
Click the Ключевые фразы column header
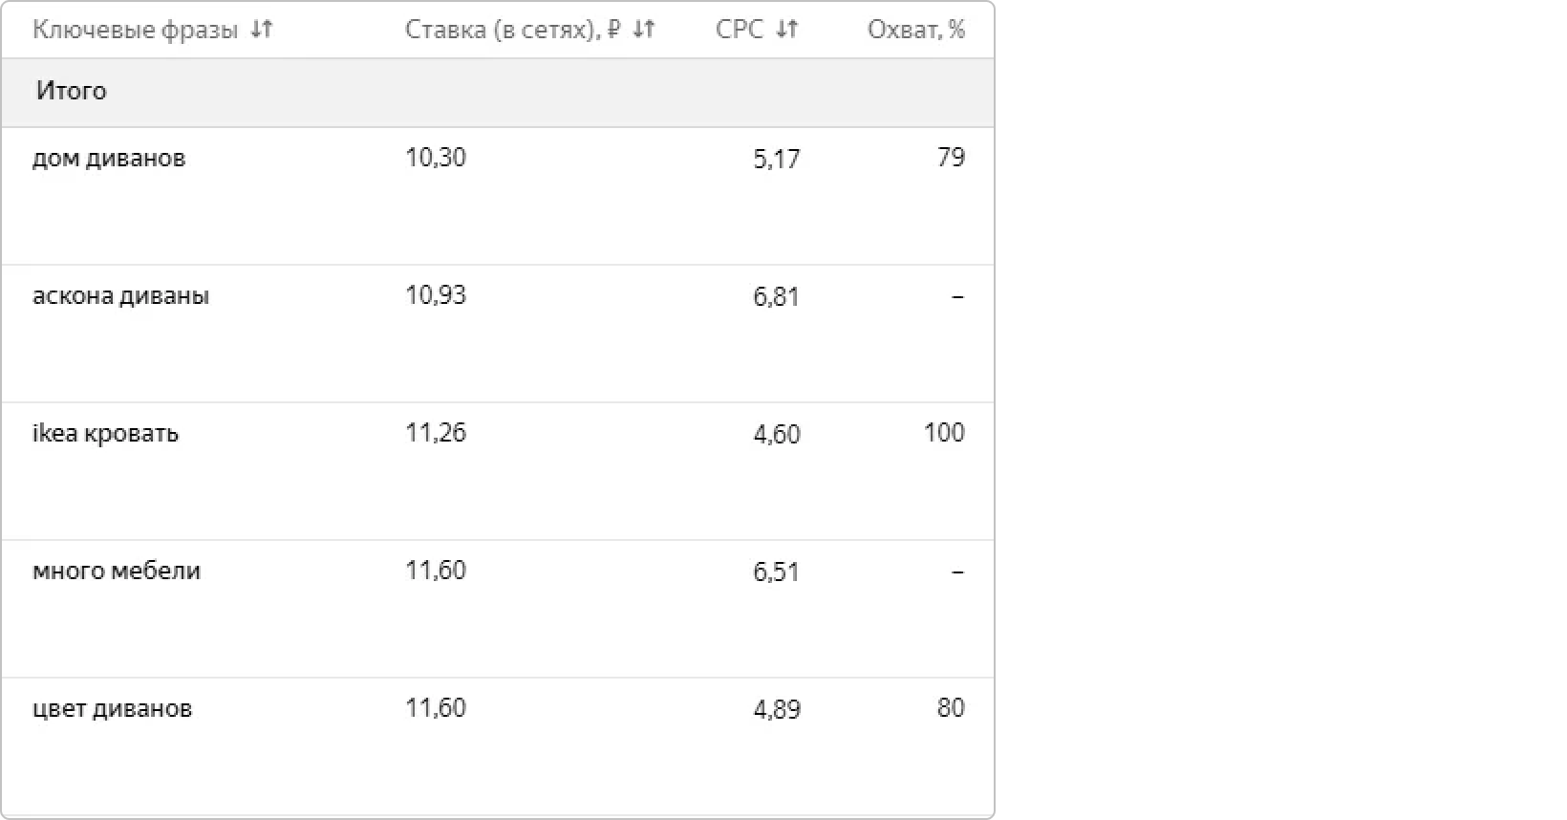pyautogui.click(x=135, y=30)
